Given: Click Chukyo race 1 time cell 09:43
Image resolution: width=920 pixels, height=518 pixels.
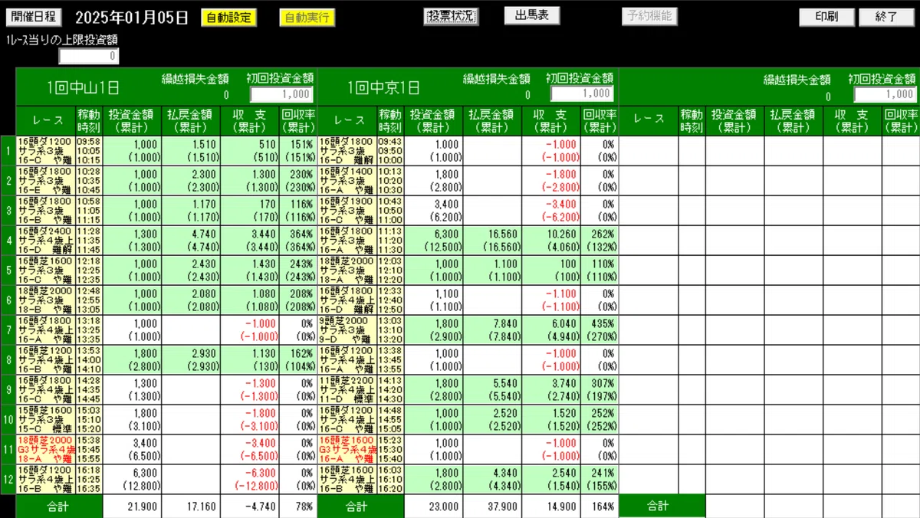Looking at the screenshot, I should [390, 142].
